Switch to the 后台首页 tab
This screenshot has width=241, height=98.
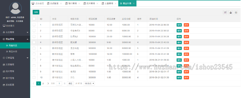point(38,3)
